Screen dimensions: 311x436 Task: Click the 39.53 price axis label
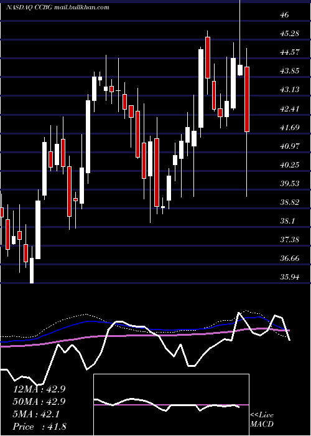pyautogui.click(x=290, y=184)
